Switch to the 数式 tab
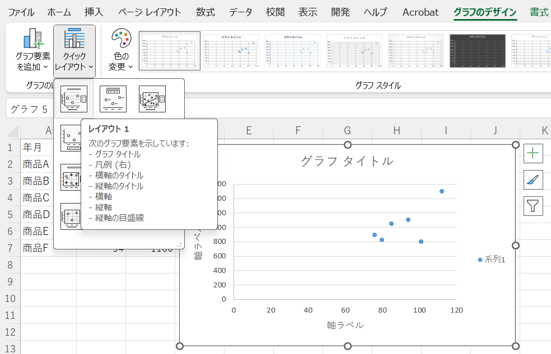Screen dimensions: 551x354 pos(205,13)
